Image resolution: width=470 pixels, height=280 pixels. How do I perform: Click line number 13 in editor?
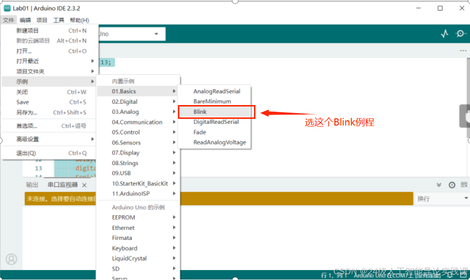[39, 168]
